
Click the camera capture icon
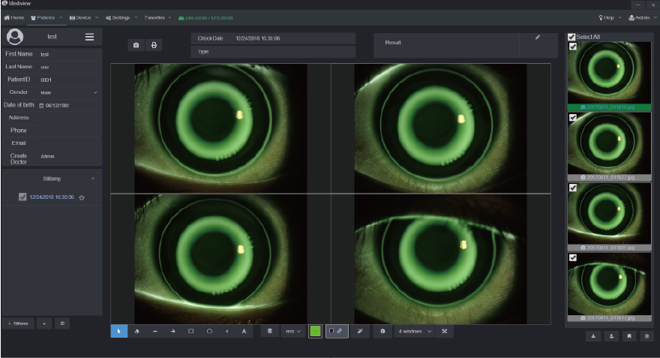(x=136, y=45)
